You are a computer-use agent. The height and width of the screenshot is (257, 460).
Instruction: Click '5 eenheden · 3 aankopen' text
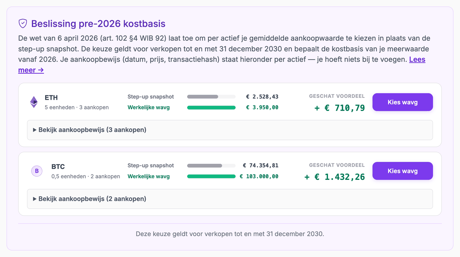coord(77,107)
